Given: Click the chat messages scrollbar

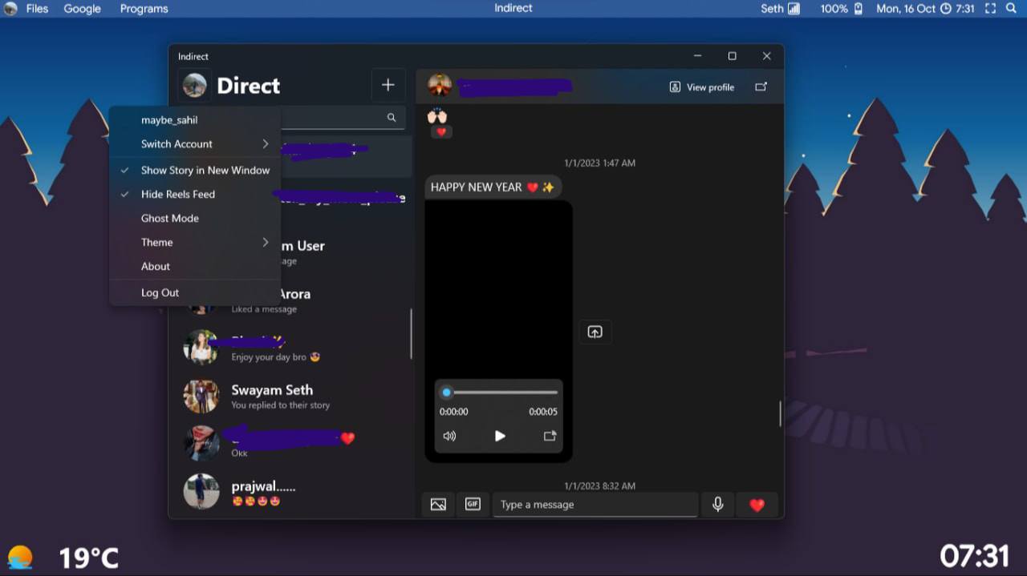Looking at the screenshot, I should [x=780, y=413].
